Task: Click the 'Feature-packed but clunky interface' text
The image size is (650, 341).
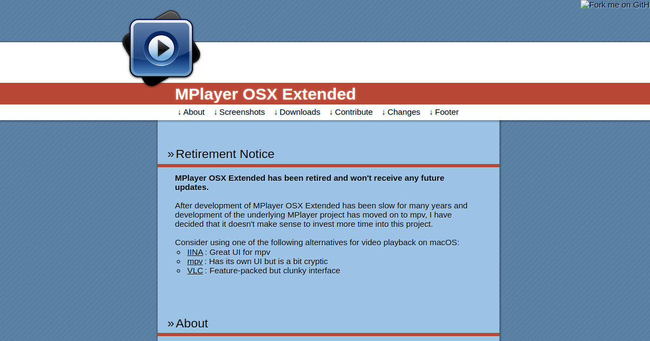Action: coord(275,271)
